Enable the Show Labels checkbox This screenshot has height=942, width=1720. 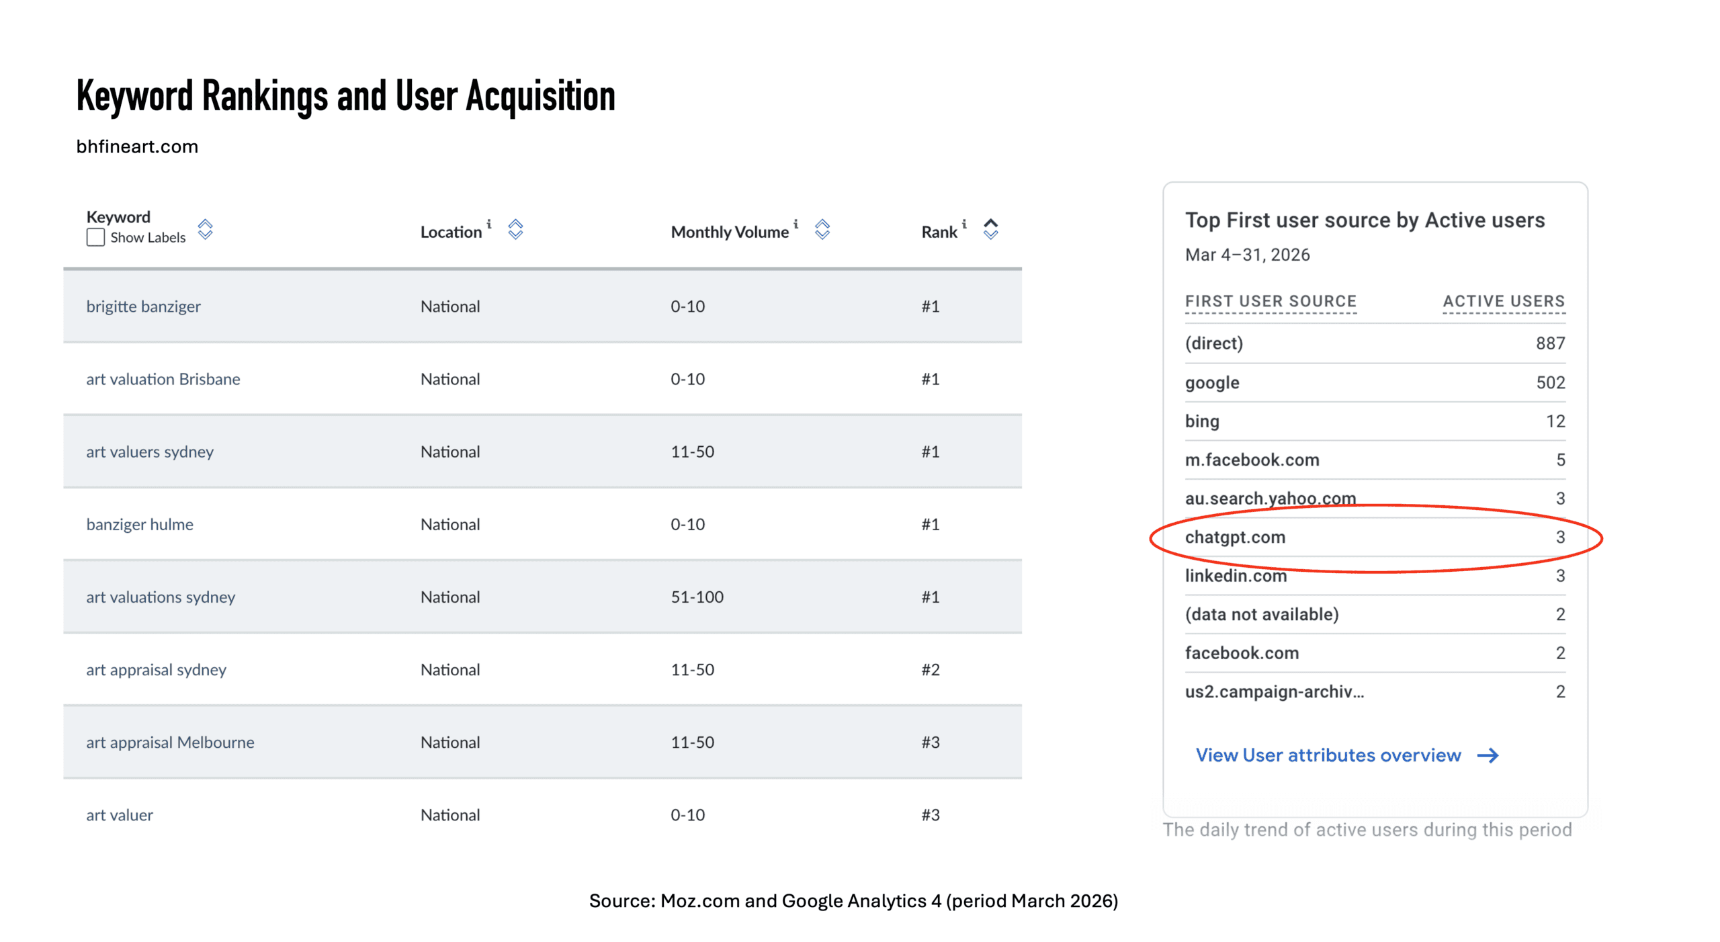click(x=95, y=237)
